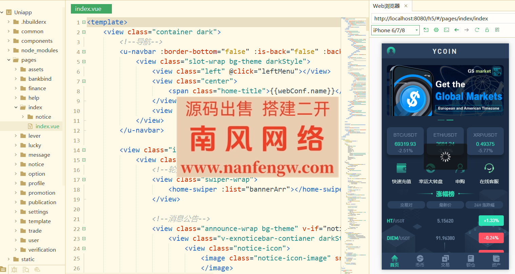Refresh the web browser preview
Image resolution: width=515 pixels, height=274 pixels.
pos(477,30)
